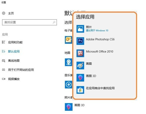The image size is (146, 114).
Task: Choose the Adobe Photoshop CS6 icon
Action: 80,41
